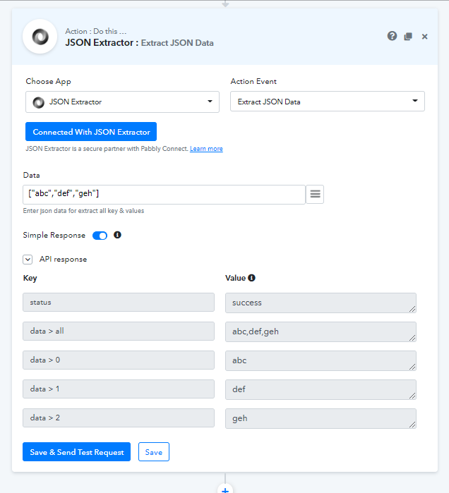The image size is (449, 493).
Task: Click Save & Send Test Request
Action: (76, 452)
